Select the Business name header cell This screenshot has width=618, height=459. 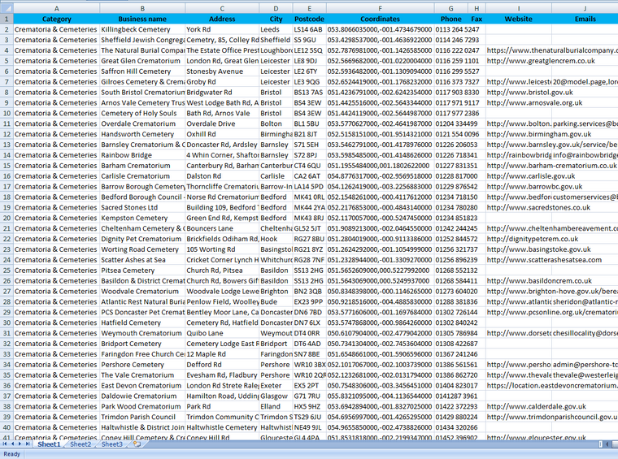pos(142,19)
